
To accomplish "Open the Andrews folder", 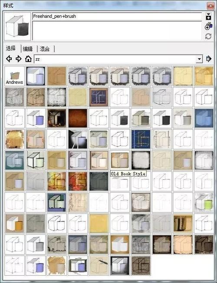I will tap(14, 76).
